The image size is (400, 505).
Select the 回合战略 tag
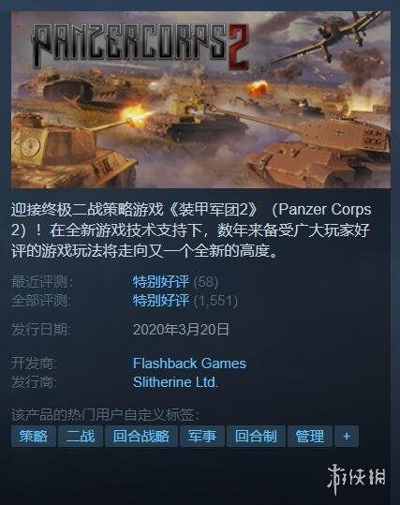click(x=141, y=436)
